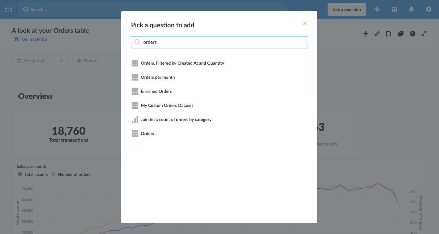439x234 pixels.
Task: Open revision history via the clock icon
Action: (412, 34)
